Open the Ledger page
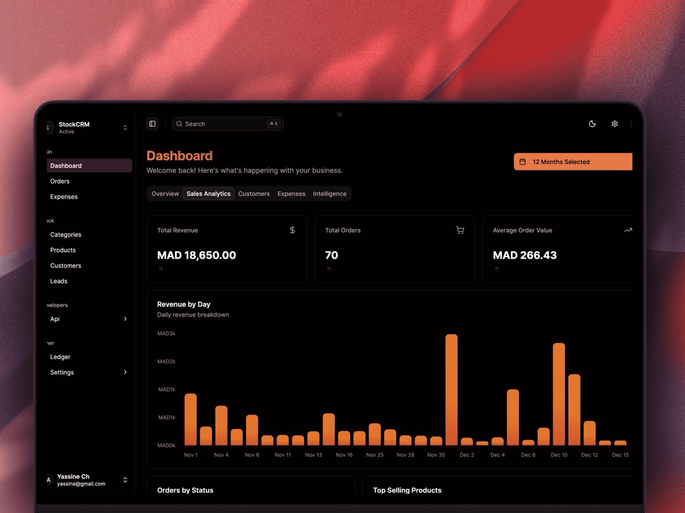 click(60, 357)
